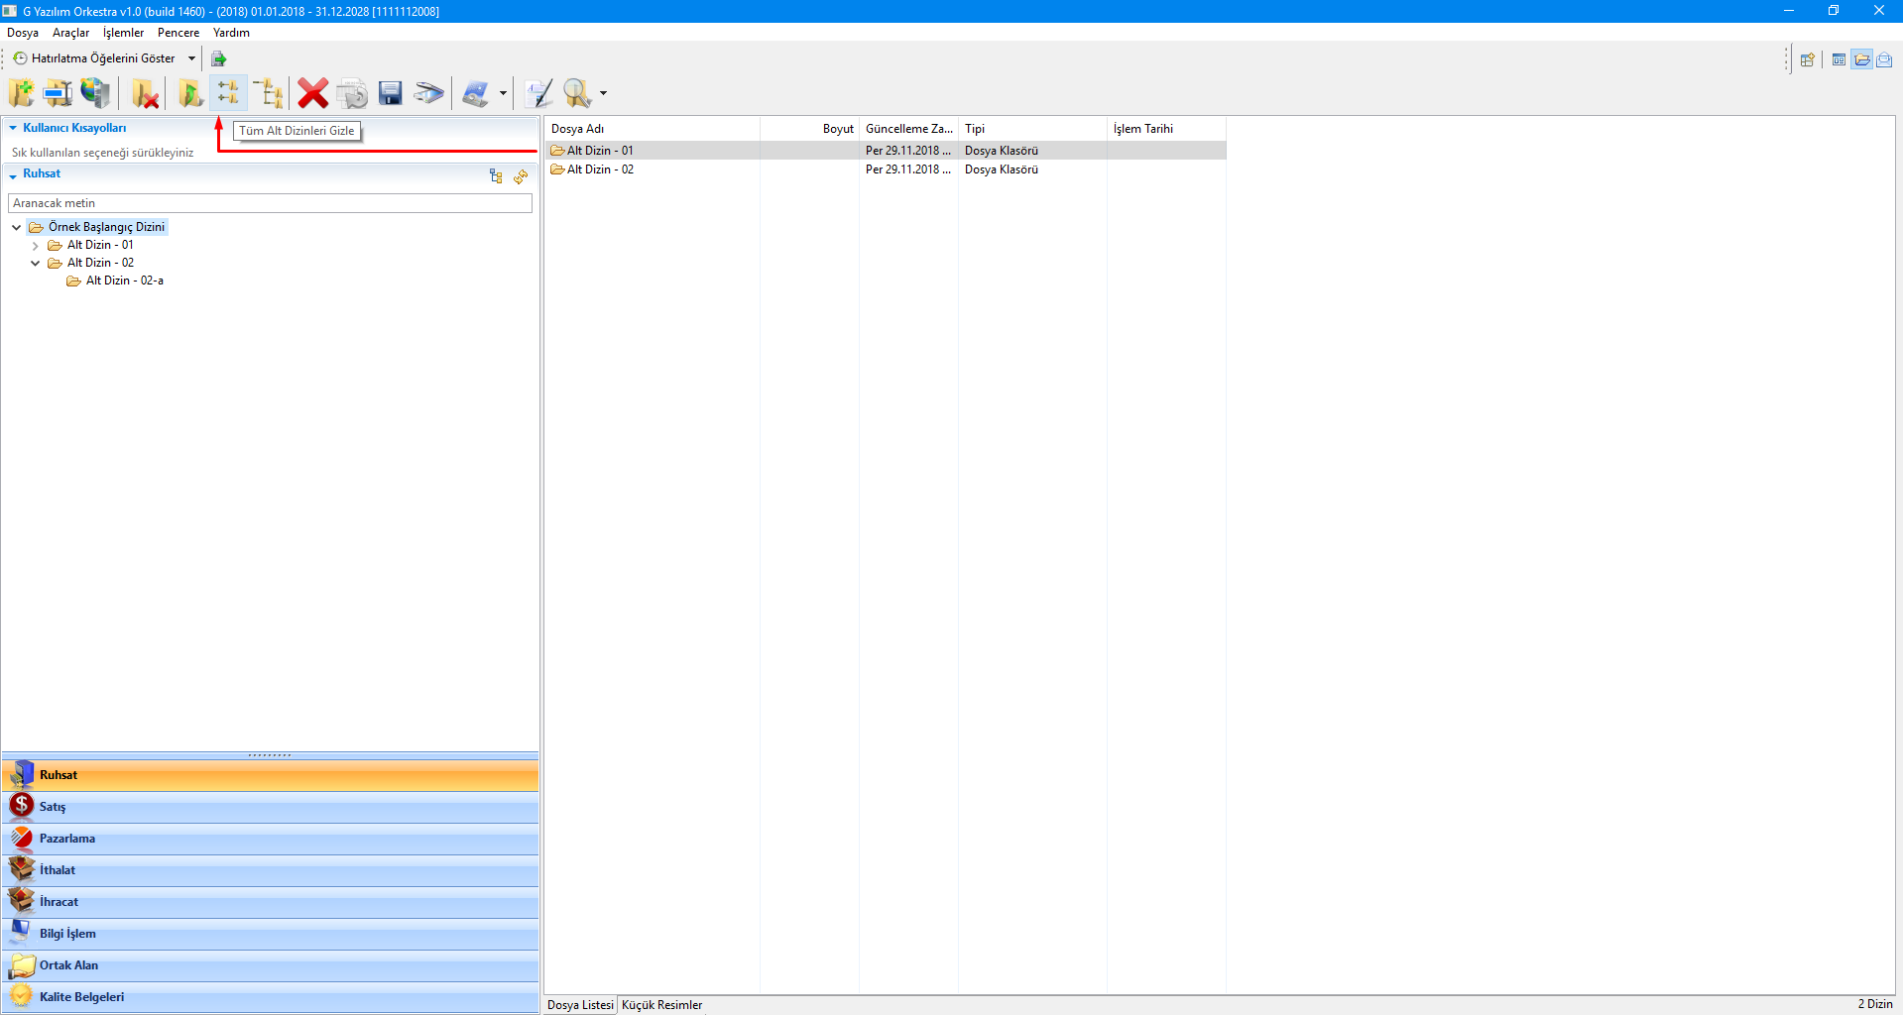Switch to Küçük Resimler tab
Image resolution: width=1903 pixels, height=1015 pixels.
pos(661,1005)
